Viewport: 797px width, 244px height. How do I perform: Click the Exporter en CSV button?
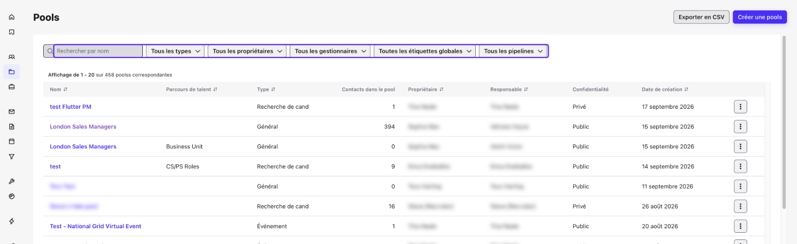click(701, 17)
